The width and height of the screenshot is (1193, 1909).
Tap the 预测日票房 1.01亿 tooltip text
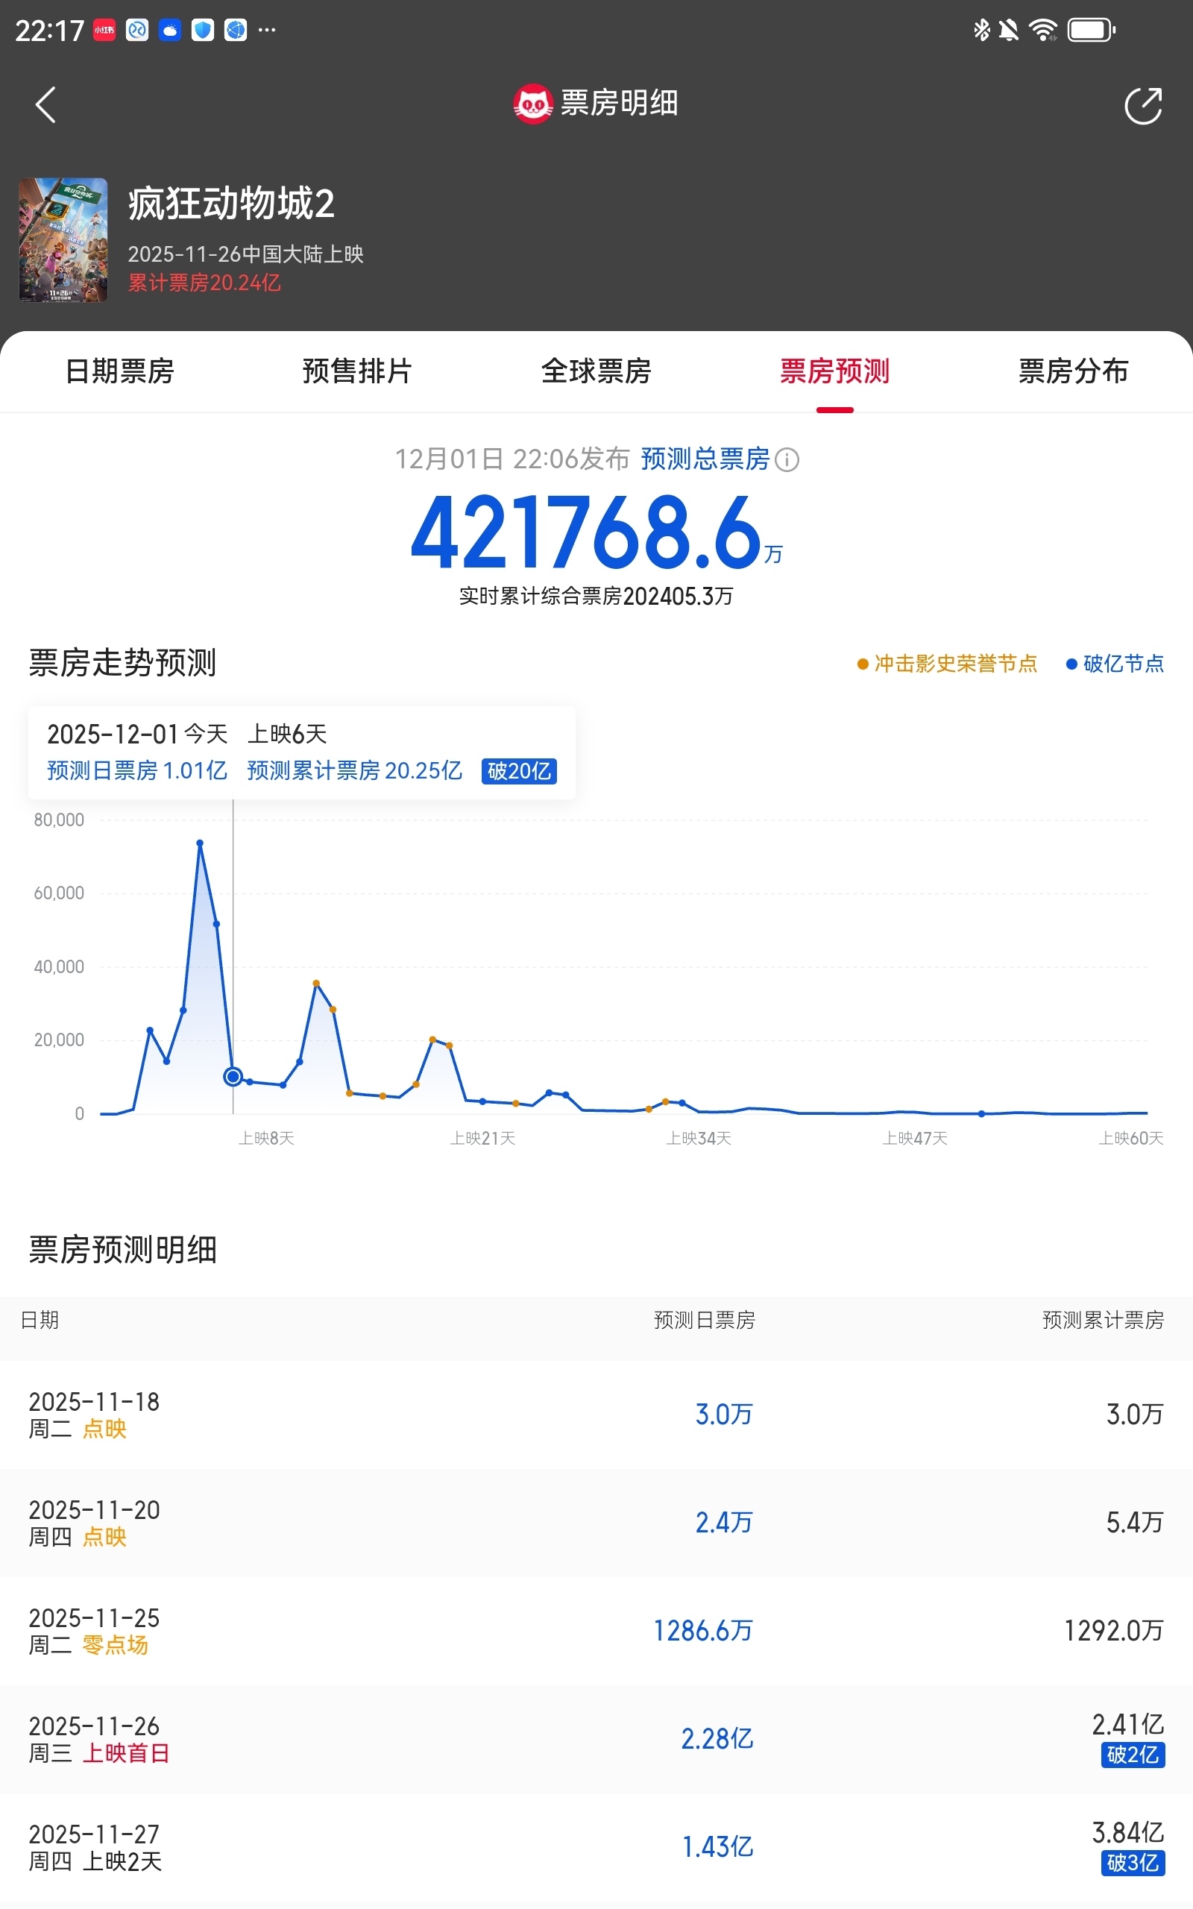coord(137,771)
